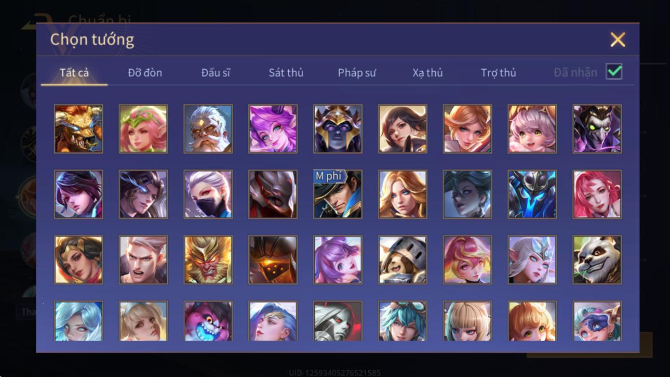Image resolution: width=670 pixels, height=377 pixels.
Task: Pick the white-bearded old man hero
Action: (x=208, y=129)
